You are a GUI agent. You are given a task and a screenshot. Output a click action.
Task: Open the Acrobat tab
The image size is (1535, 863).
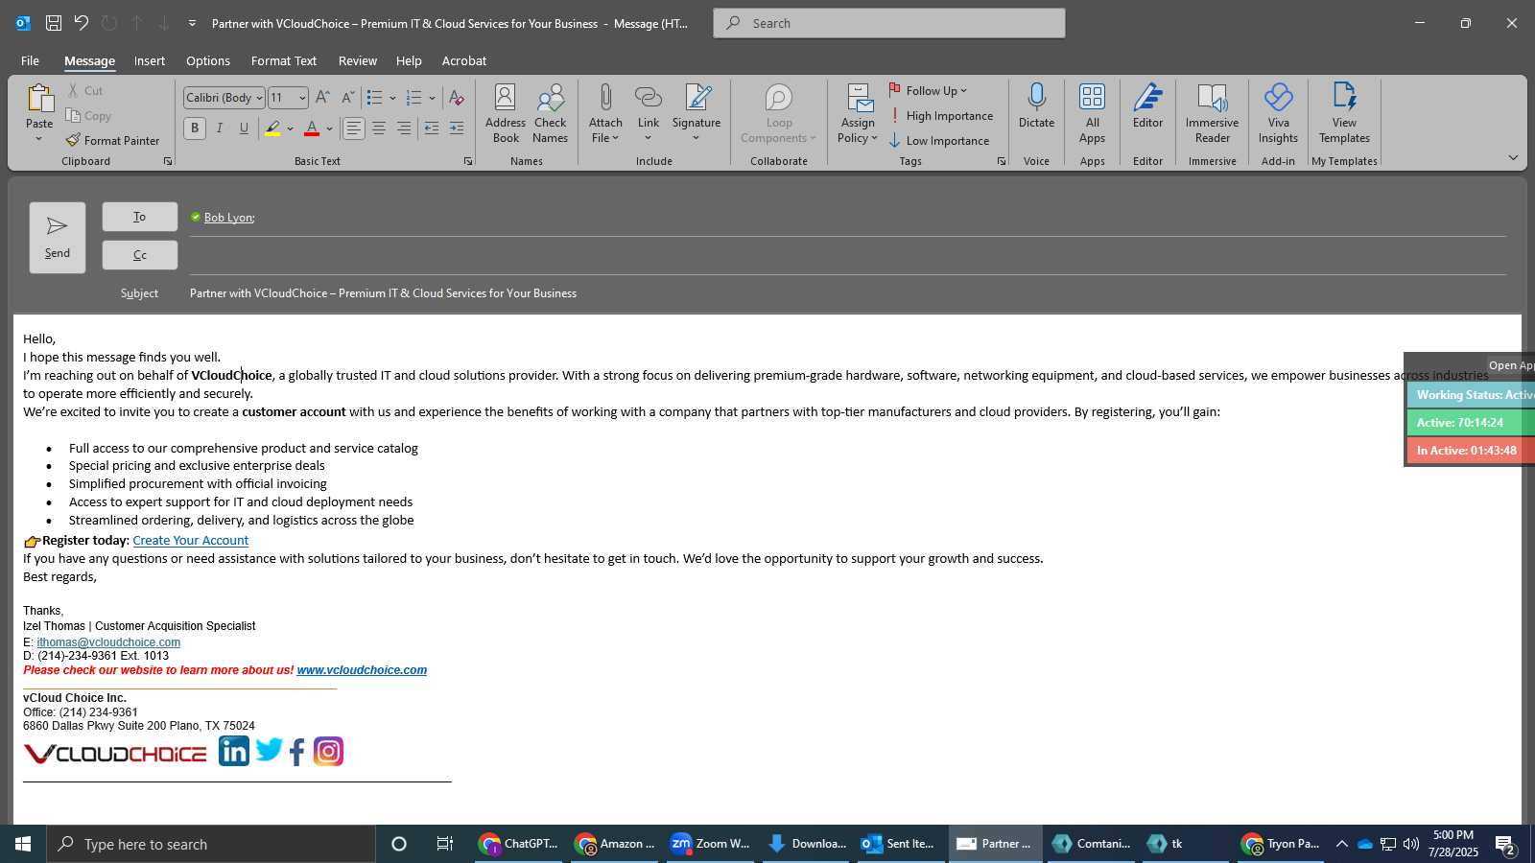pyautogui.click(x=464, y=60)
